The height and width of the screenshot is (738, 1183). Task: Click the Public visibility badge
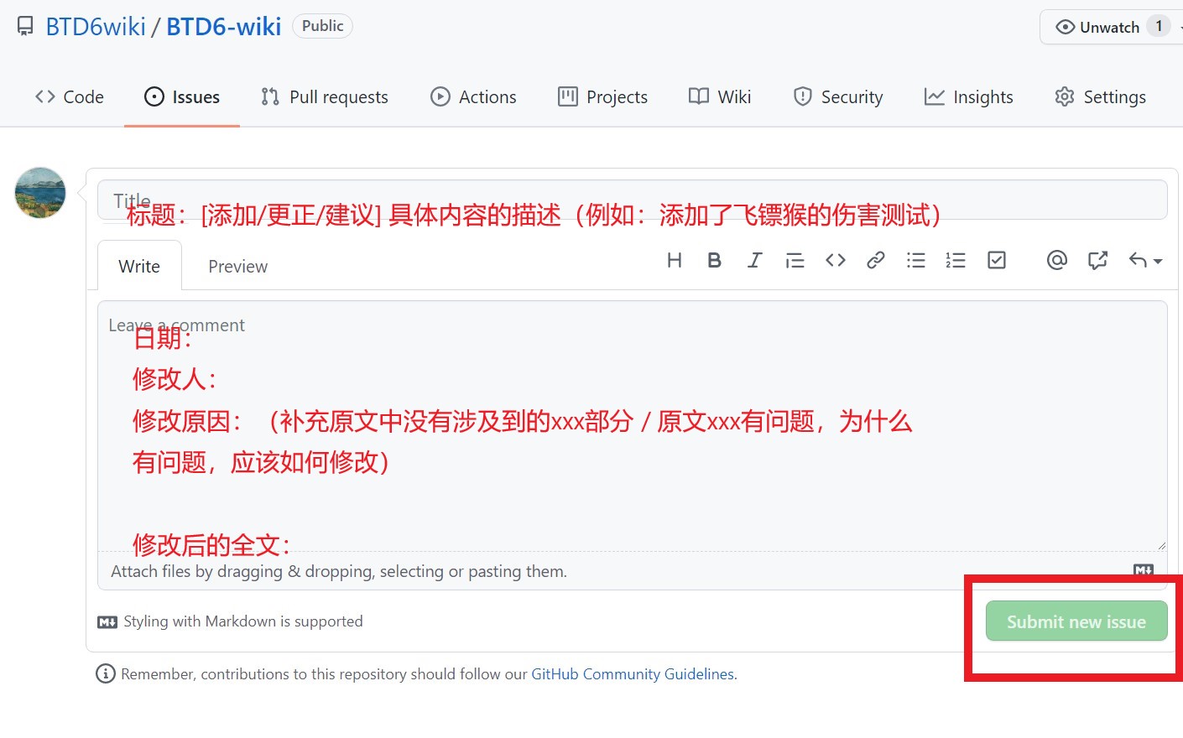(322, 26)
